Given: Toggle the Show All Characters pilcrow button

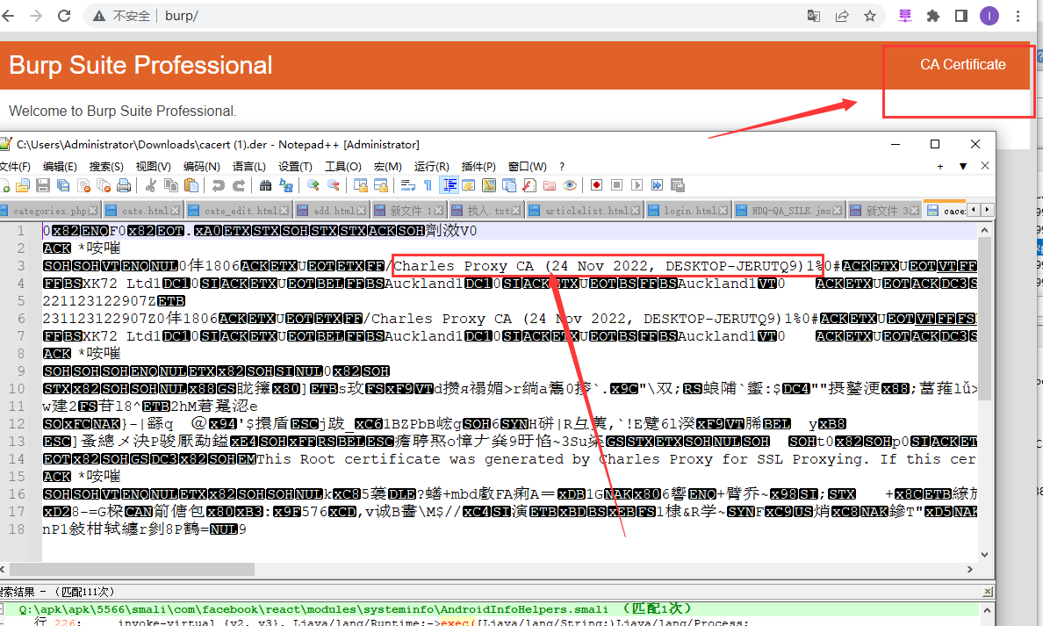Looking at the screenshot, I should point(428,185).
